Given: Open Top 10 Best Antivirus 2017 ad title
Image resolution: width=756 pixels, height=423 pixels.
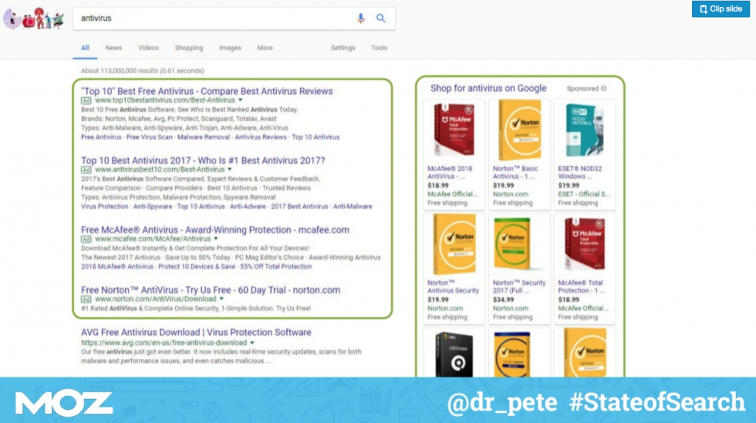Looking at the screenshot, I should click(x=203, y=160).
